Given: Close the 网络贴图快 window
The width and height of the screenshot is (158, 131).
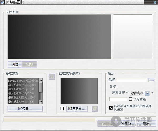Looking at the screenshot, I should point(155,2).
